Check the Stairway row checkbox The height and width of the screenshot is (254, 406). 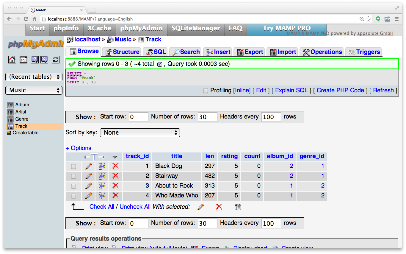73,176
